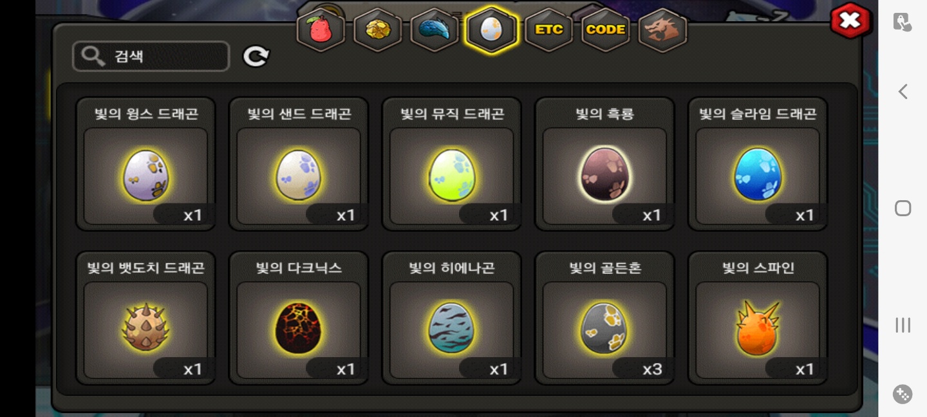Switch to the CODE tab
Image resolution: width=927 pixels, height=417 pixels.
point(606,30)
